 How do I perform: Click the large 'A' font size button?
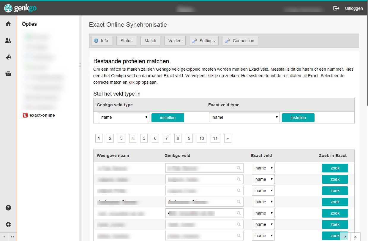(x=355, y=237)
